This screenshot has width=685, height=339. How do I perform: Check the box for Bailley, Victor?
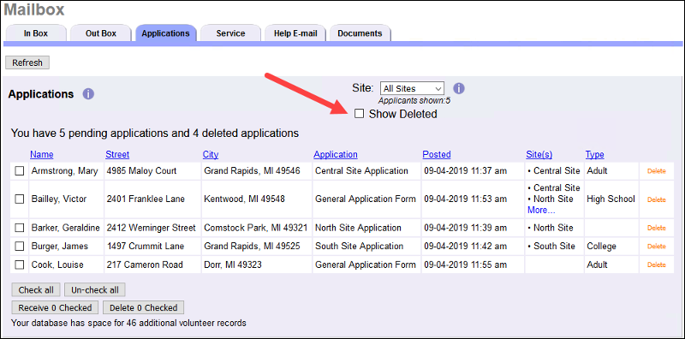(x=19, y=199)
